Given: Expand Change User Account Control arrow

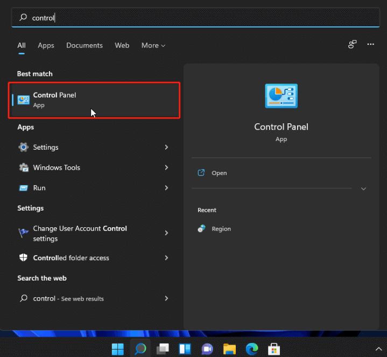Looking at the screenshot, I should (x=166, y=233).
